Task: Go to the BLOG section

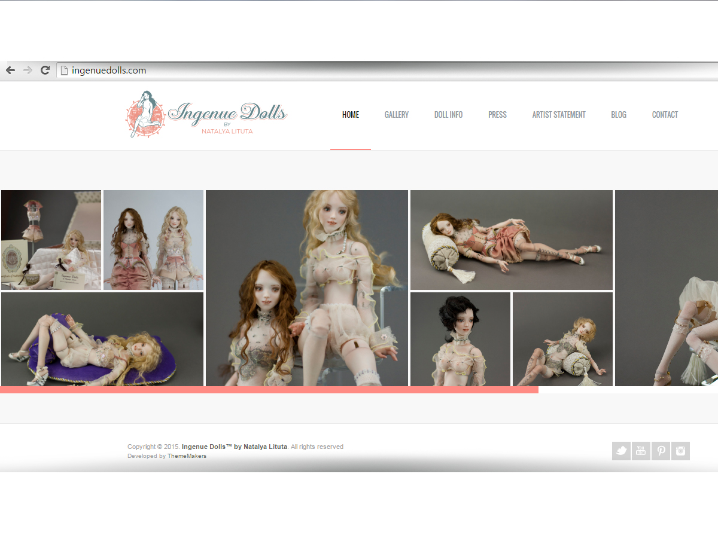Action: point(619,115)
